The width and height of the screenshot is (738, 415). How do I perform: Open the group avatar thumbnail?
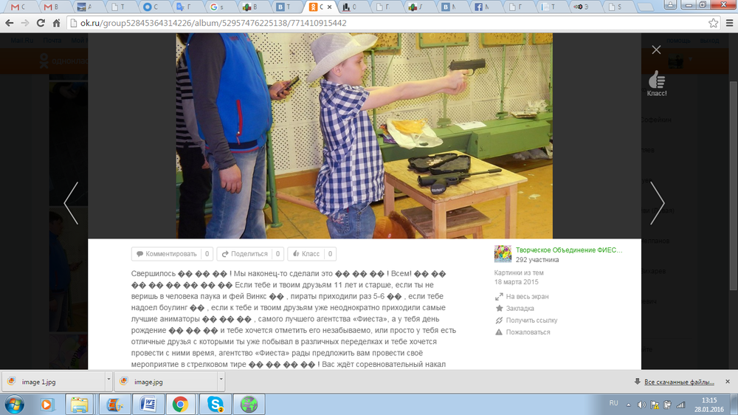503,255
